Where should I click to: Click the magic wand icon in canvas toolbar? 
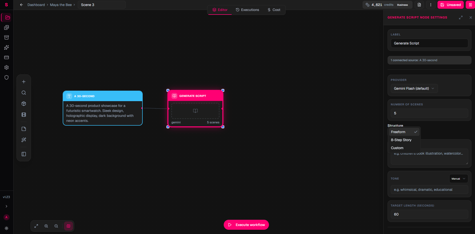point(23,140)
